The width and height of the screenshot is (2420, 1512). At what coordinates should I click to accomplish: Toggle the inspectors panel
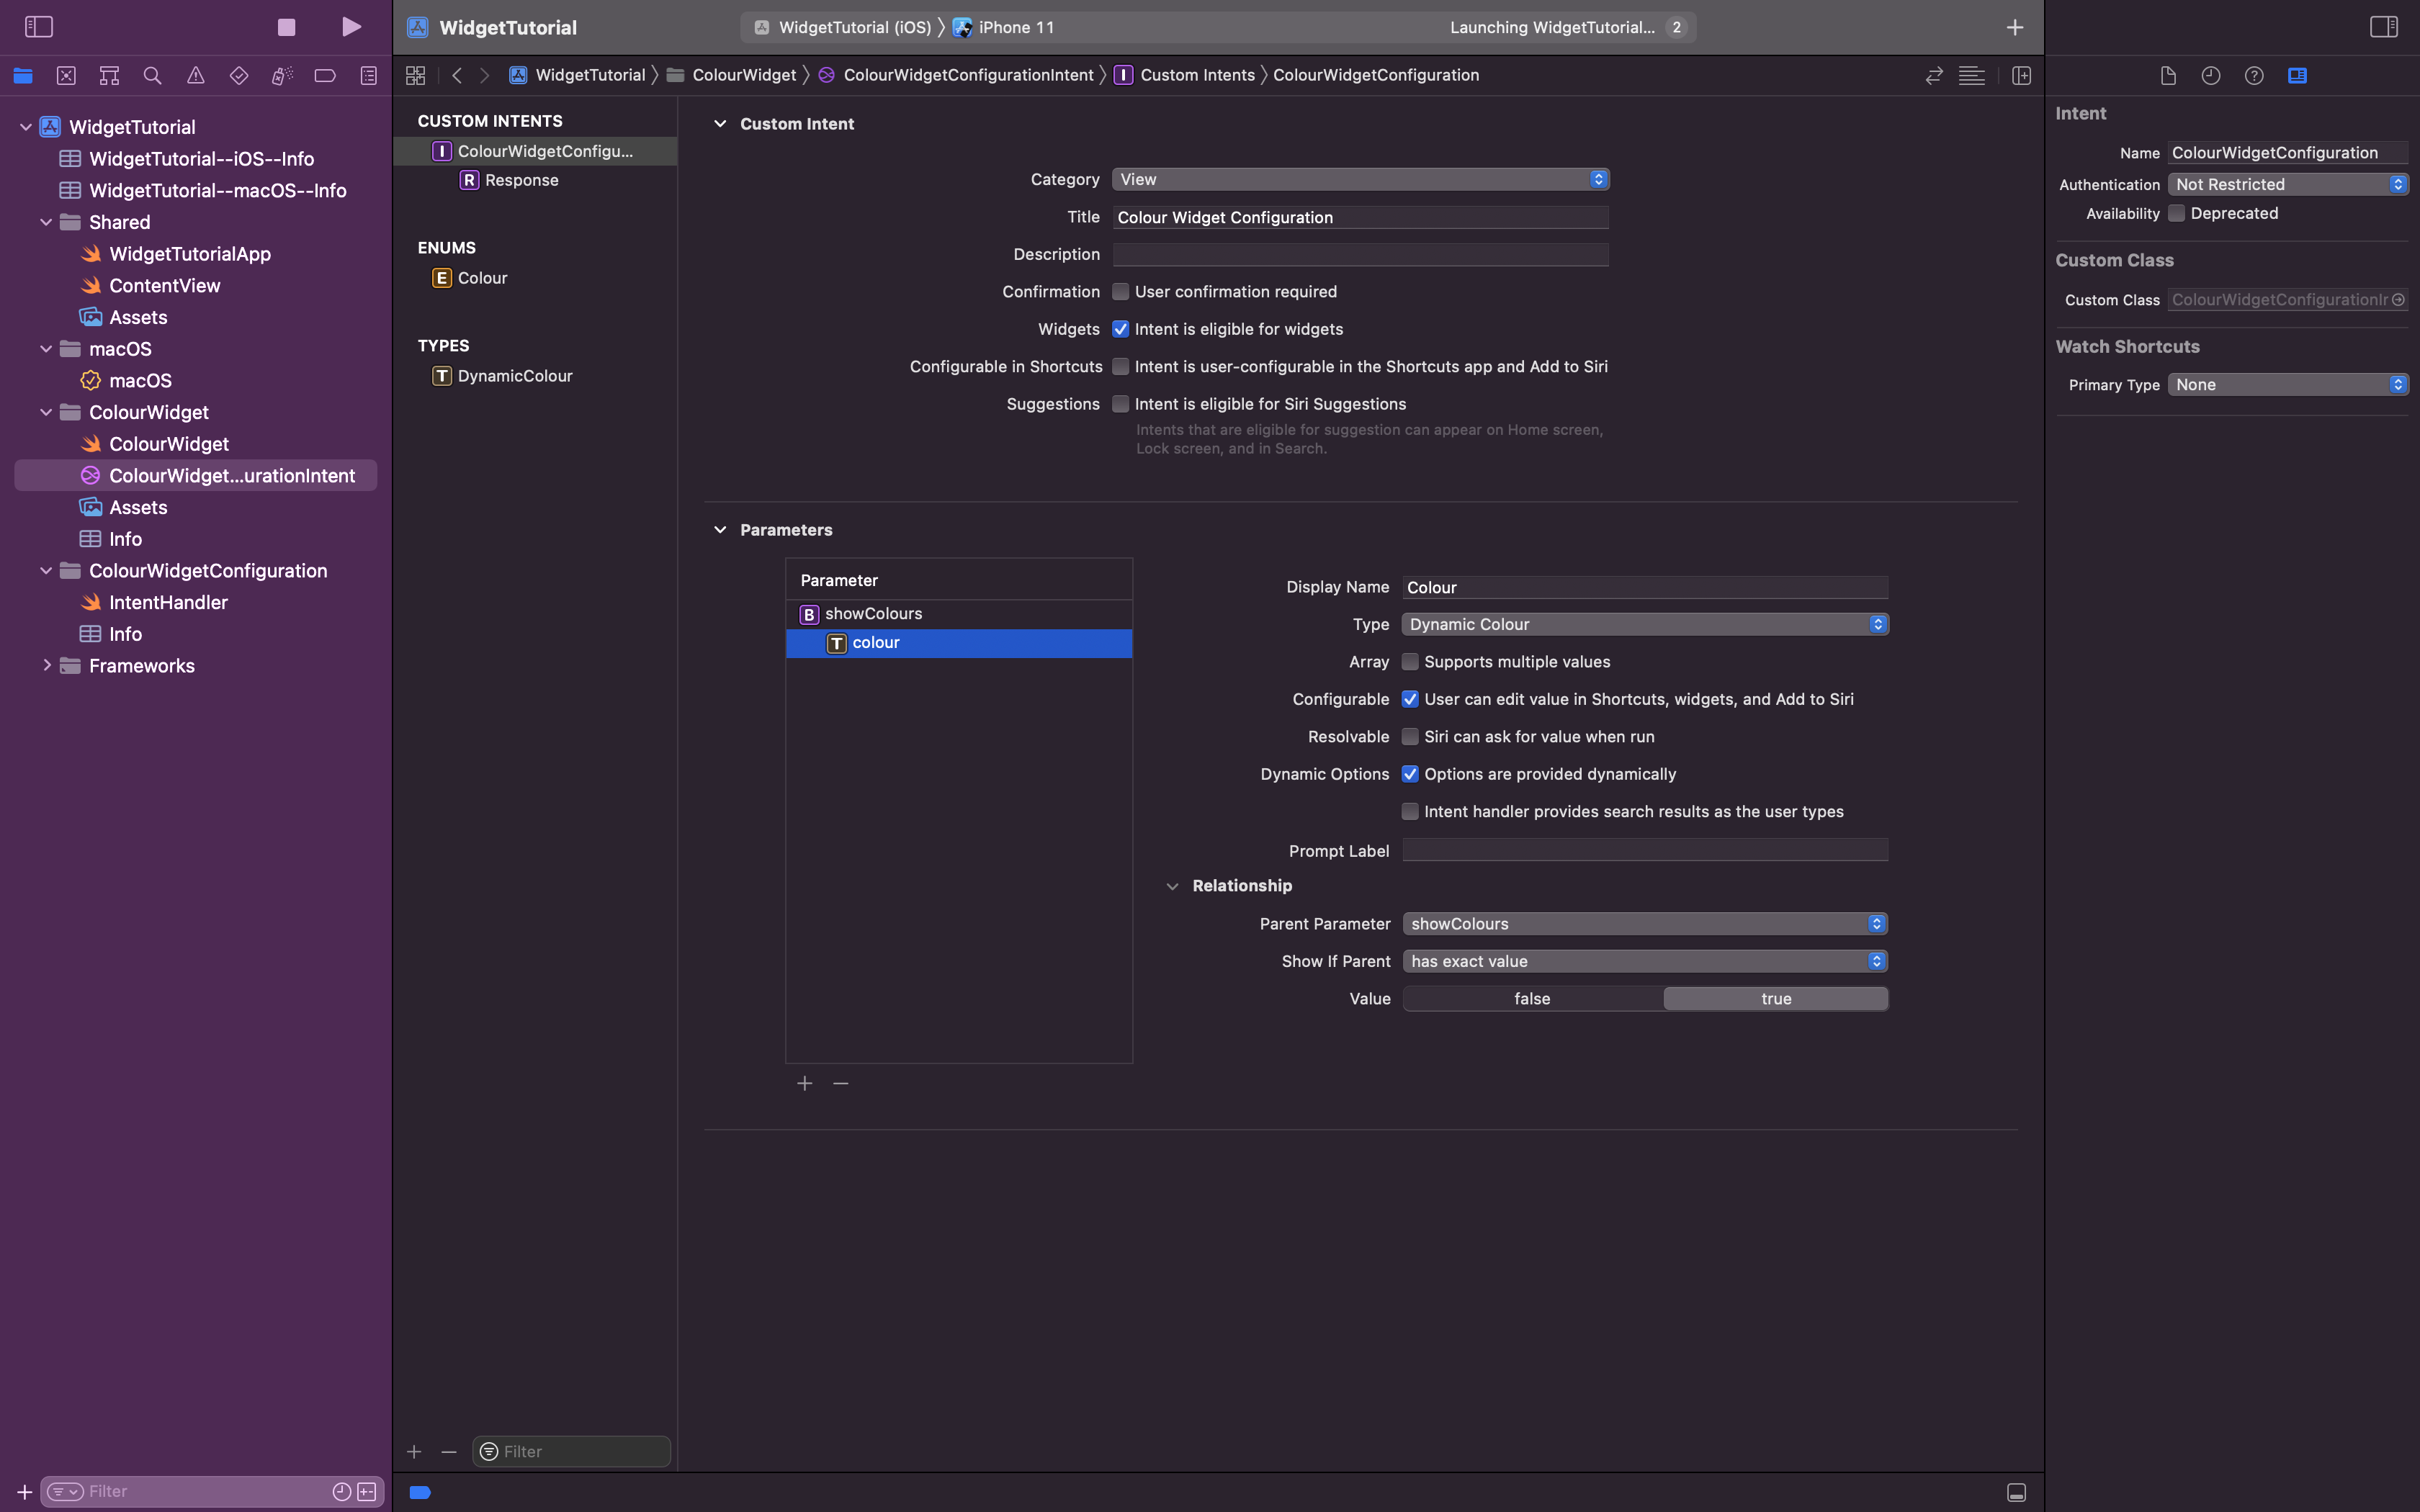point(2384,27)
